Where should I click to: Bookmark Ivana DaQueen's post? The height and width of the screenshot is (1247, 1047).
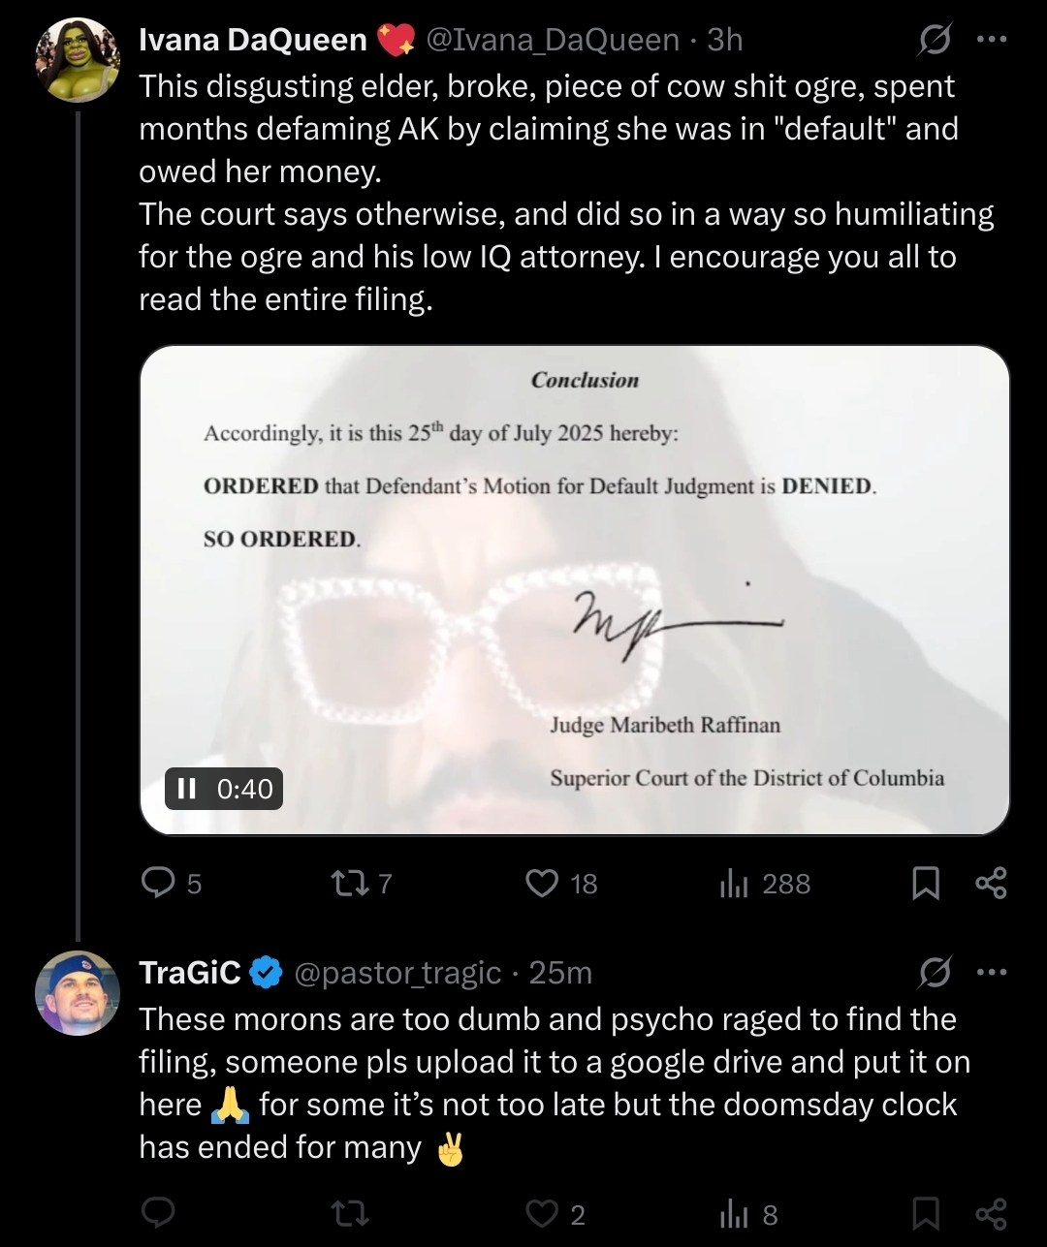926,883
